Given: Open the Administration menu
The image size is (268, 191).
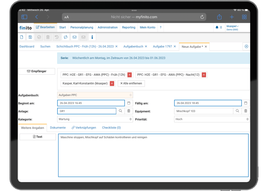Looking at the screenshot, I should coord(108,27).
